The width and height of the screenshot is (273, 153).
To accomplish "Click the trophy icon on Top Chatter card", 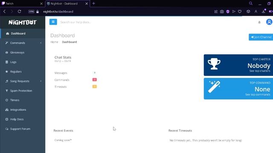I will [x=214, y=64].
